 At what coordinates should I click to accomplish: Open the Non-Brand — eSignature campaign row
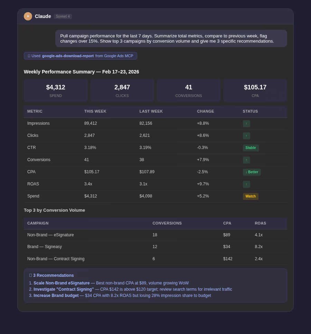(155, 235)
